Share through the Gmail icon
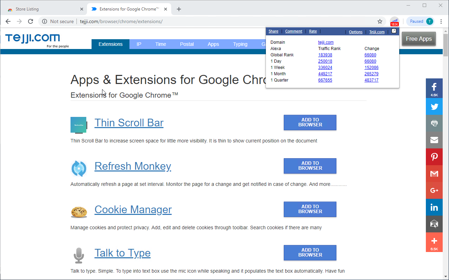 pyautogui.click(x=434, y=174)
